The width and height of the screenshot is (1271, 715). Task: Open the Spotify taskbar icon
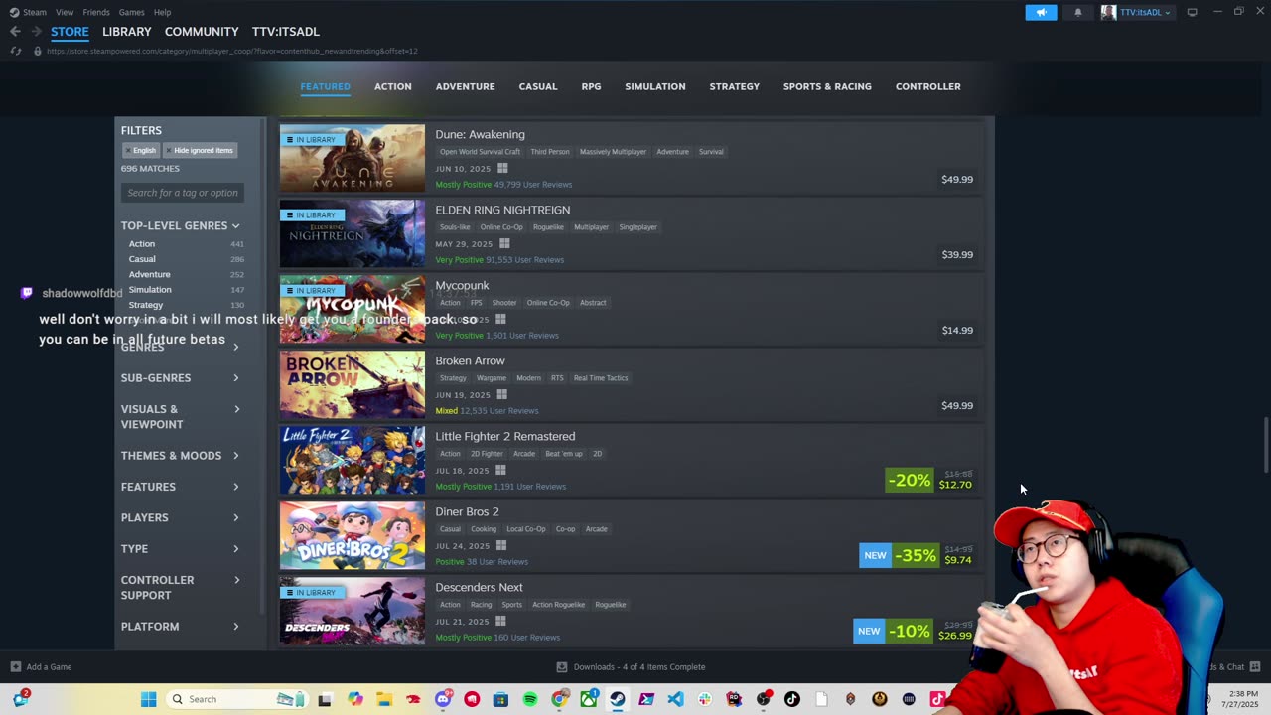click(x=530, y=699)
